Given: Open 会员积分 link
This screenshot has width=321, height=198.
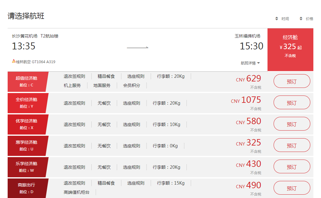Looking at the screenshot, I should point(132,85).
